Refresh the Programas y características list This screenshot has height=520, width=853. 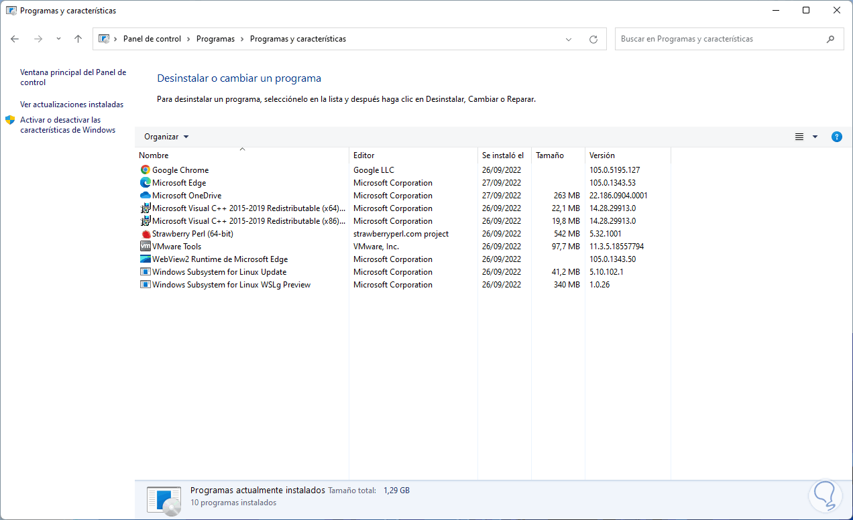(593, 39)
